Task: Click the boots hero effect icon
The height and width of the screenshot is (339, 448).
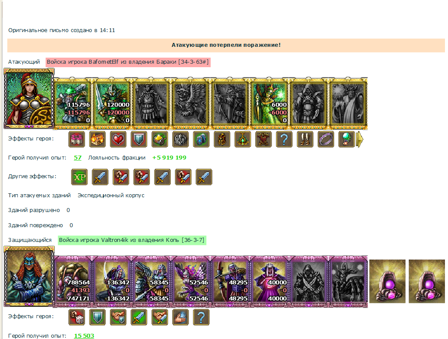Action: tap(305, 139)
